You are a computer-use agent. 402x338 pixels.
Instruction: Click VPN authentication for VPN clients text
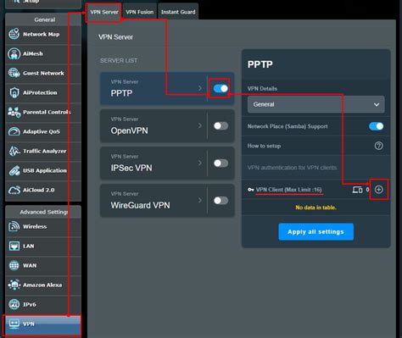pyautogui.click(x=292, y=168)
